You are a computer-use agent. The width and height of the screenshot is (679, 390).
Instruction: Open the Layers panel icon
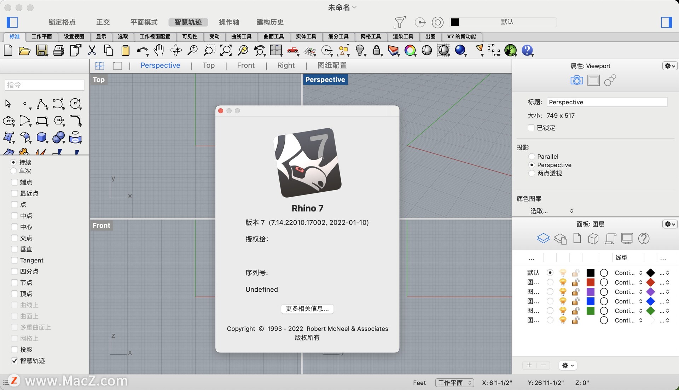click(543, 238)
